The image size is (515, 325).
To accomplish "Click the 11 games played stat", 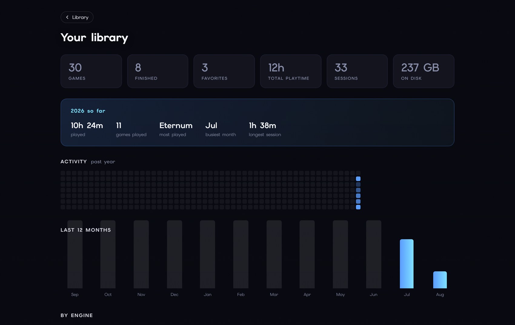I will pos(131,129).
